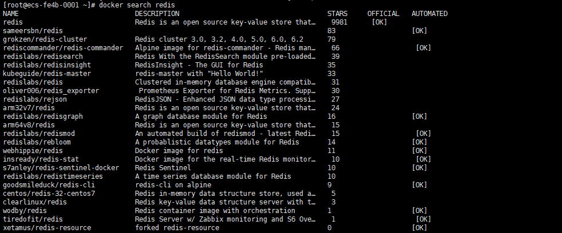Click goodsmileduck/redis-cli image name
This screenshot has width=562, height=233.
[49, 185]
